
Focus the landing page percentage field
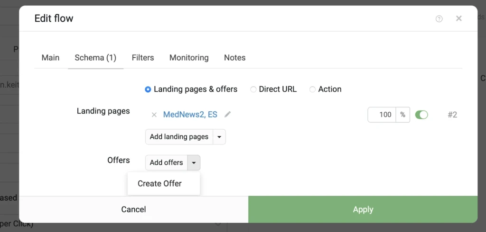click(382, 115)
